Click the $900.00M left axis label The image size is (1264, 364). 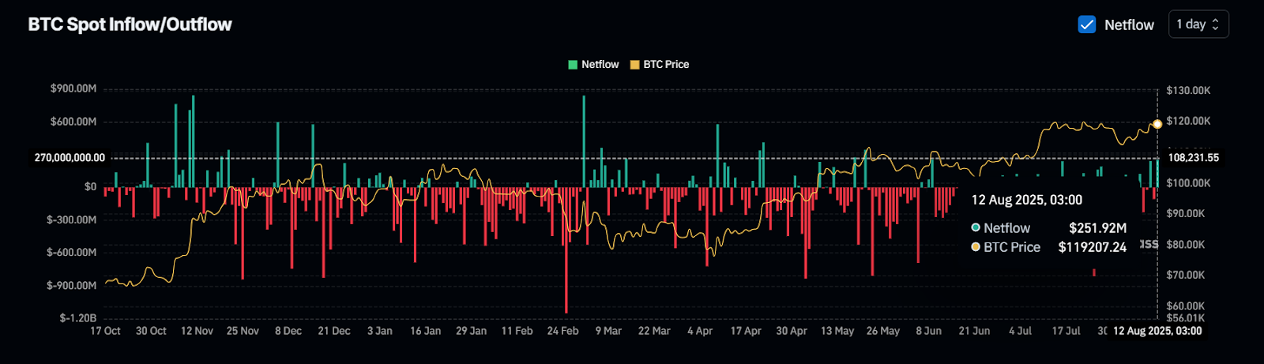click(73, 88)
